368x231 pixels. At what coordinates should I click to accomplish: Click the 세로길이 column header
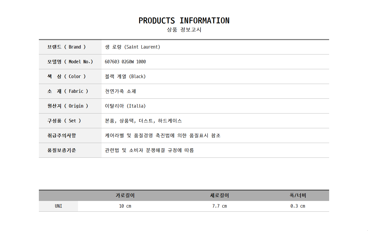pyautogui.click(x=219, y=196)
